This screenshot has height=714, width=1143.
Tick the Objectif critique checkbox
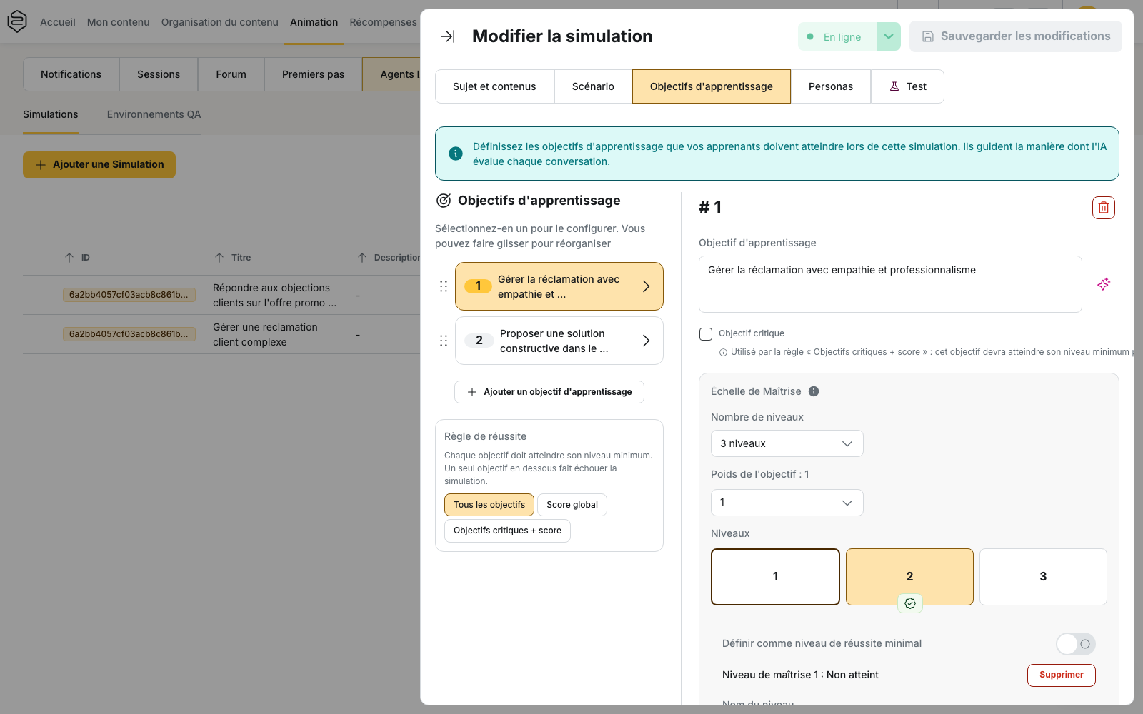point(706,334)
